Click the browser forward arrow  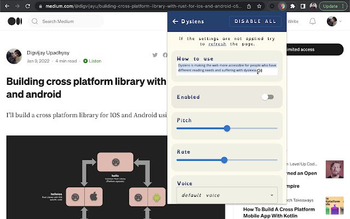[17, 6]
